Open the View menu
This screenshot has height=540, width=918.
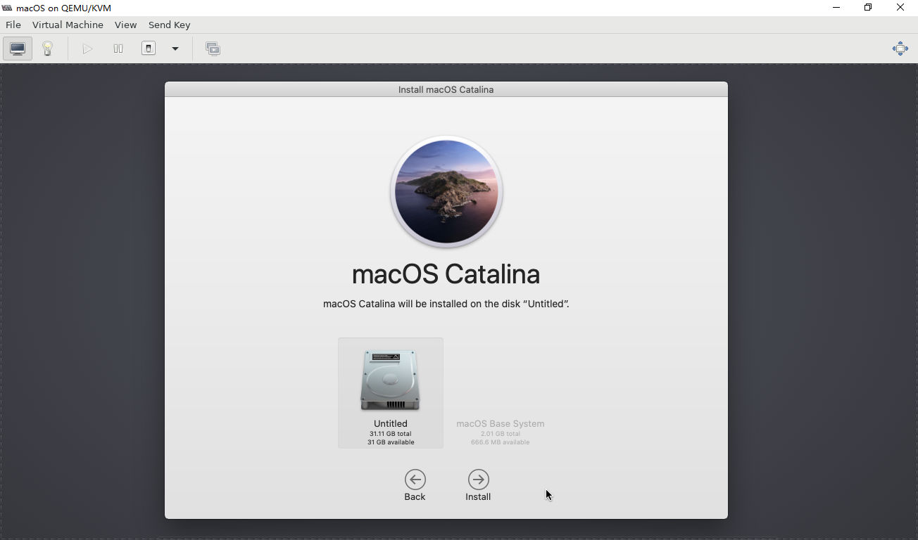pyautogui.click(x=125, y=25)
